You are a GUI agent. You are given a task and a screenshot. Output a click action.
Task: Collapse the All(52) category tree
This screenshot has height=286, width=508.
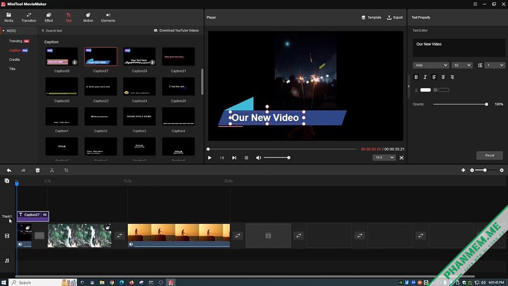(4, 31)
